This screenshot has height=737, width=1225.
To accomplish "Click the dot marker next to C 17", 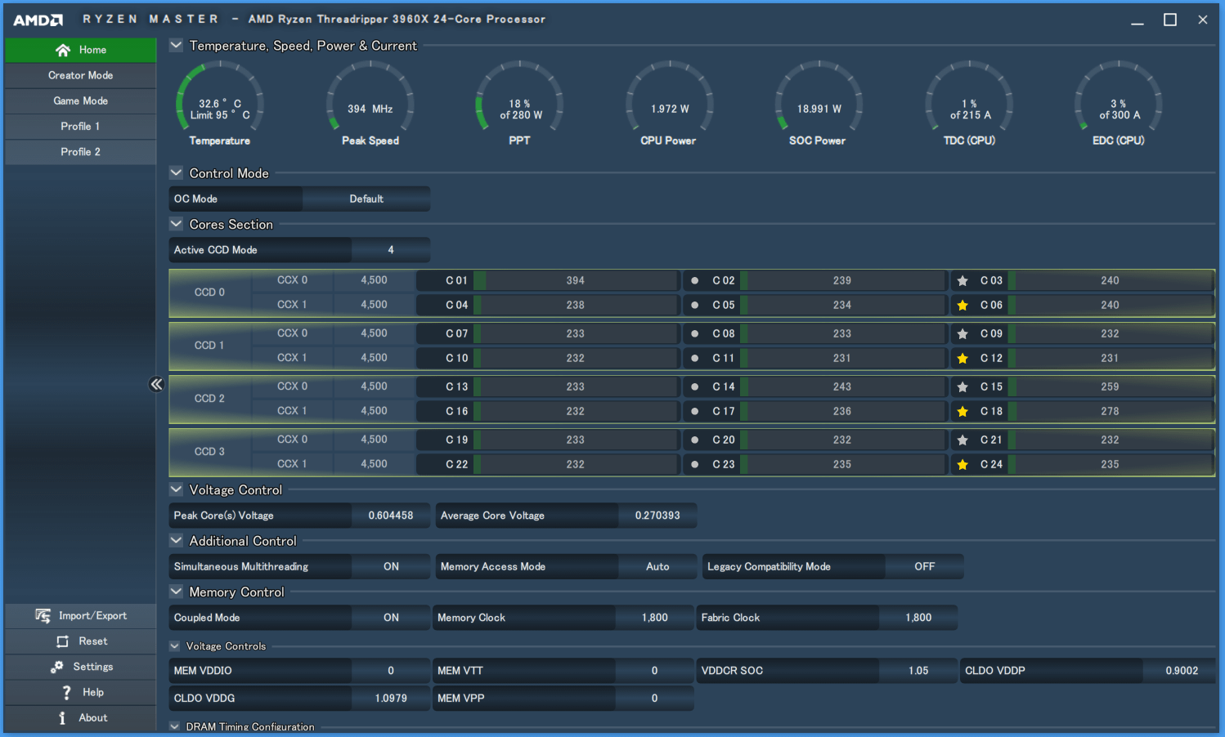I will point(694,411).
